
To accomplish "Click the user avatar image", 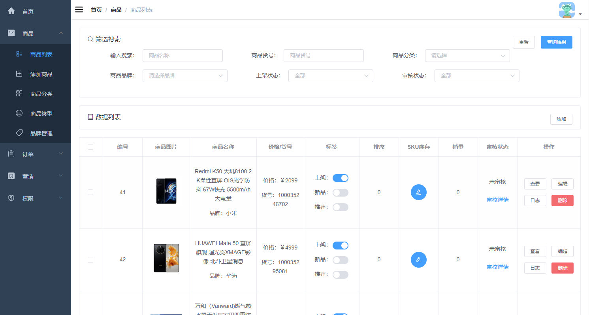I will 567,10.
